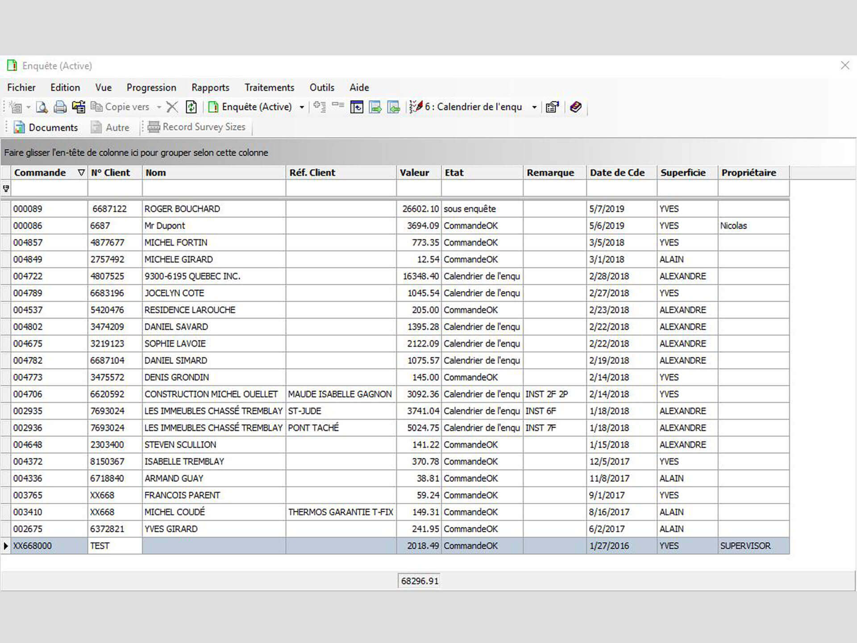Sort by the Valeur column header
This screenshot has height=643, width=857.
click(x=414, y=173)
